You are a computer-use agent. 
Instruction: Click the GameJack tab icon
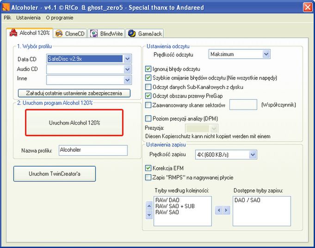point(132,33)
